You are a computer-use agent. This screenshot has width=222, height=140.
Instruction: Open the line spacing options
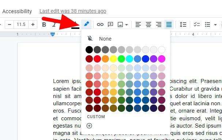click(183, 24)
